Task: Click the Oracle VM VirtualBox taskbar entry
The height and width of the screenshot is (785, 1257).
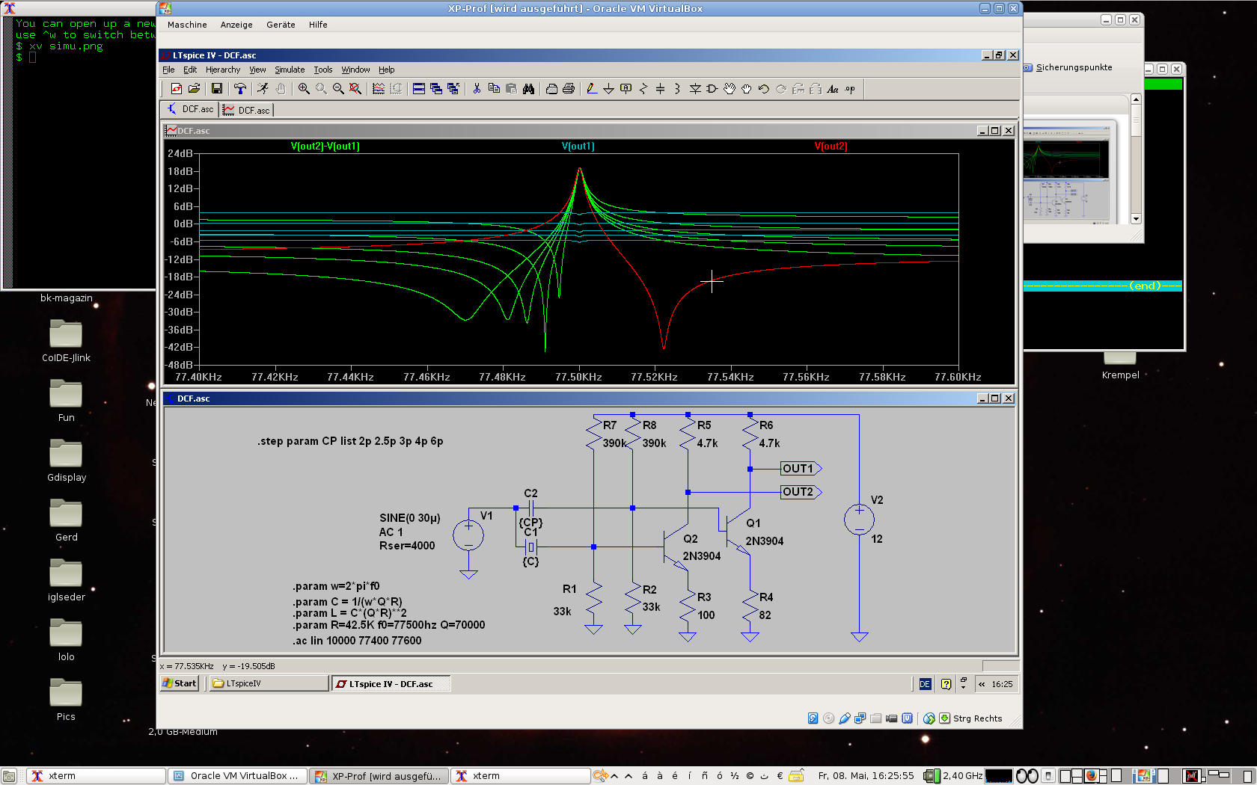Action: pos(237,776)
